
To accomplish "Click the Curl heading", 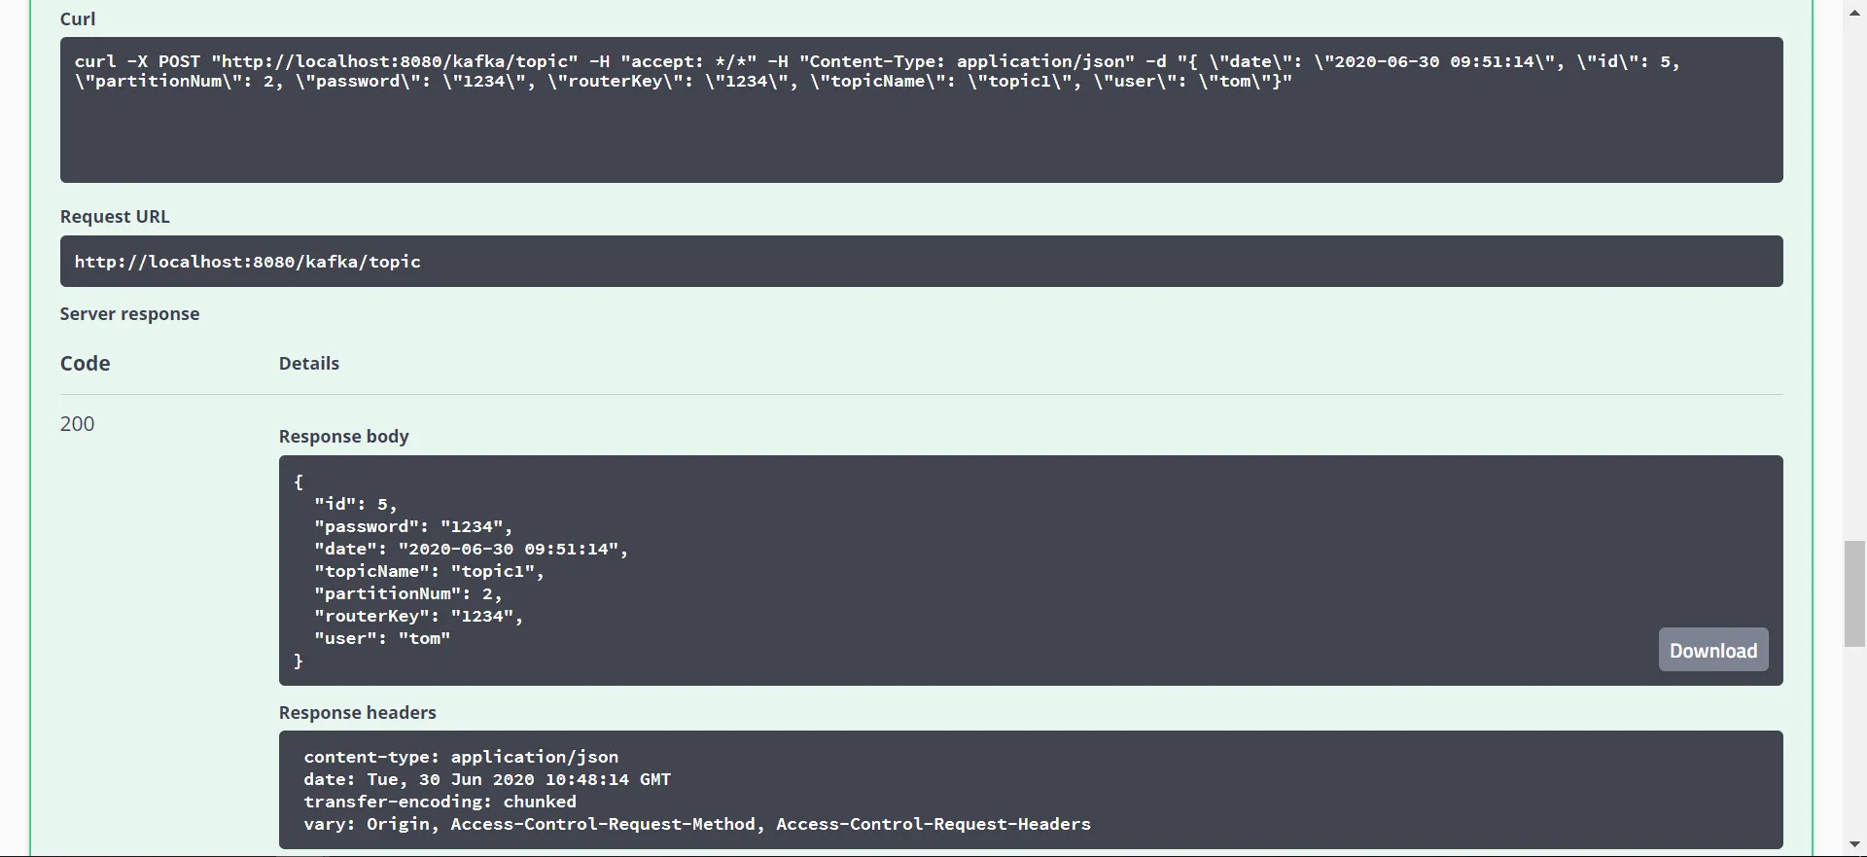I will [78, 19].
